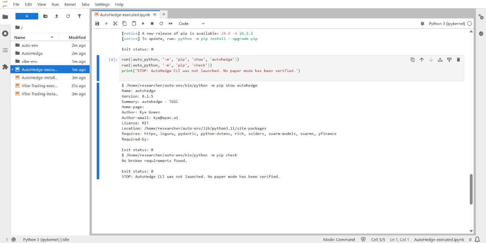Insert a cell below cell 4
486x243 pixels.
tap(449, 60)
